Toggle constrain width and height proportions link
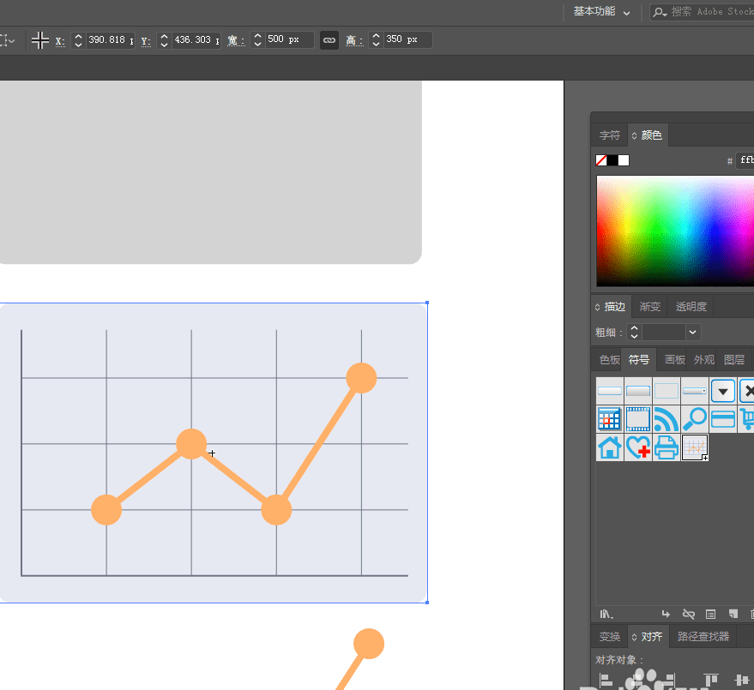Image resolution: width=754 pixels, height=690 pixels. click(x=329, y=40)
